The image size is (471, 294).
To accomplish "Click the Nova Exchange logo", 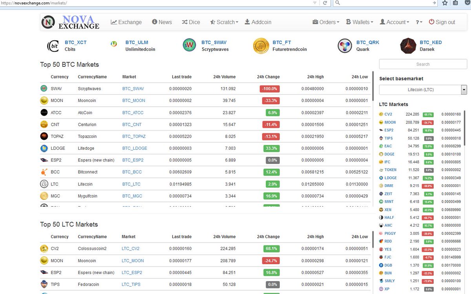I will pos(71,22).
